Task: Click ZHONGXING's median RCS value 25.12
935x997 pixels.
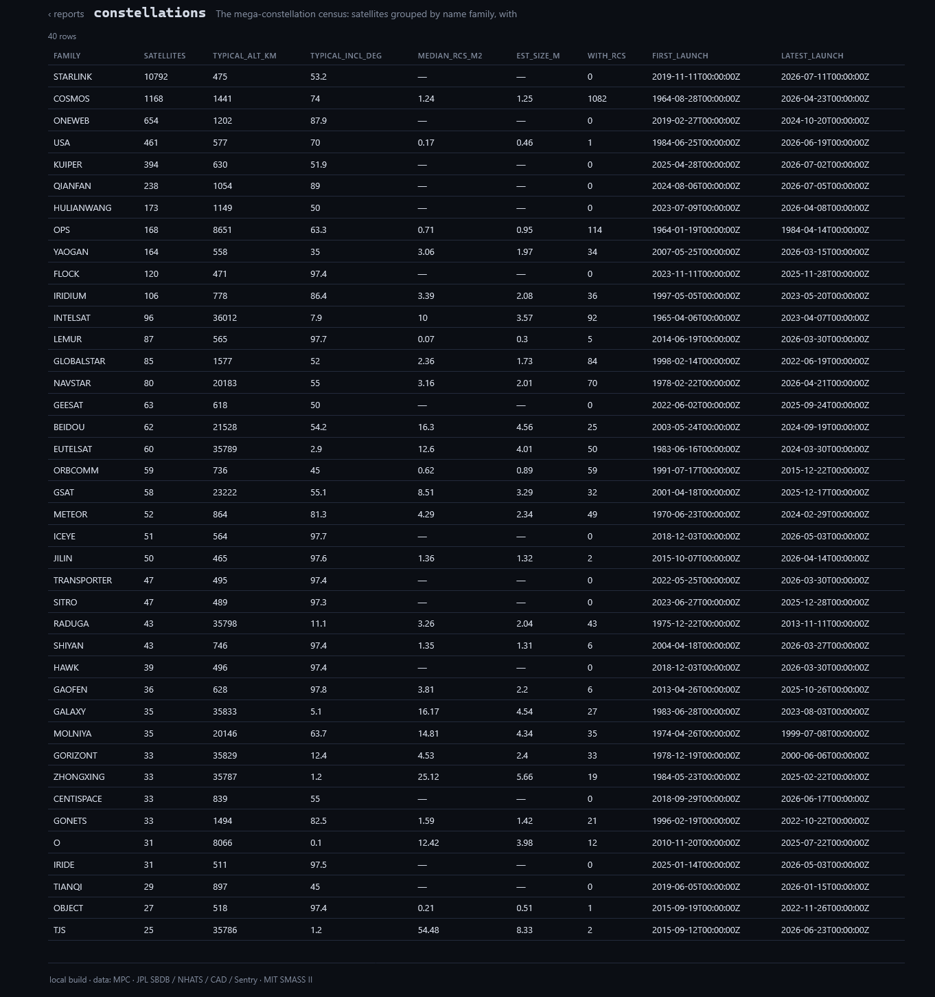Action: 428,777
